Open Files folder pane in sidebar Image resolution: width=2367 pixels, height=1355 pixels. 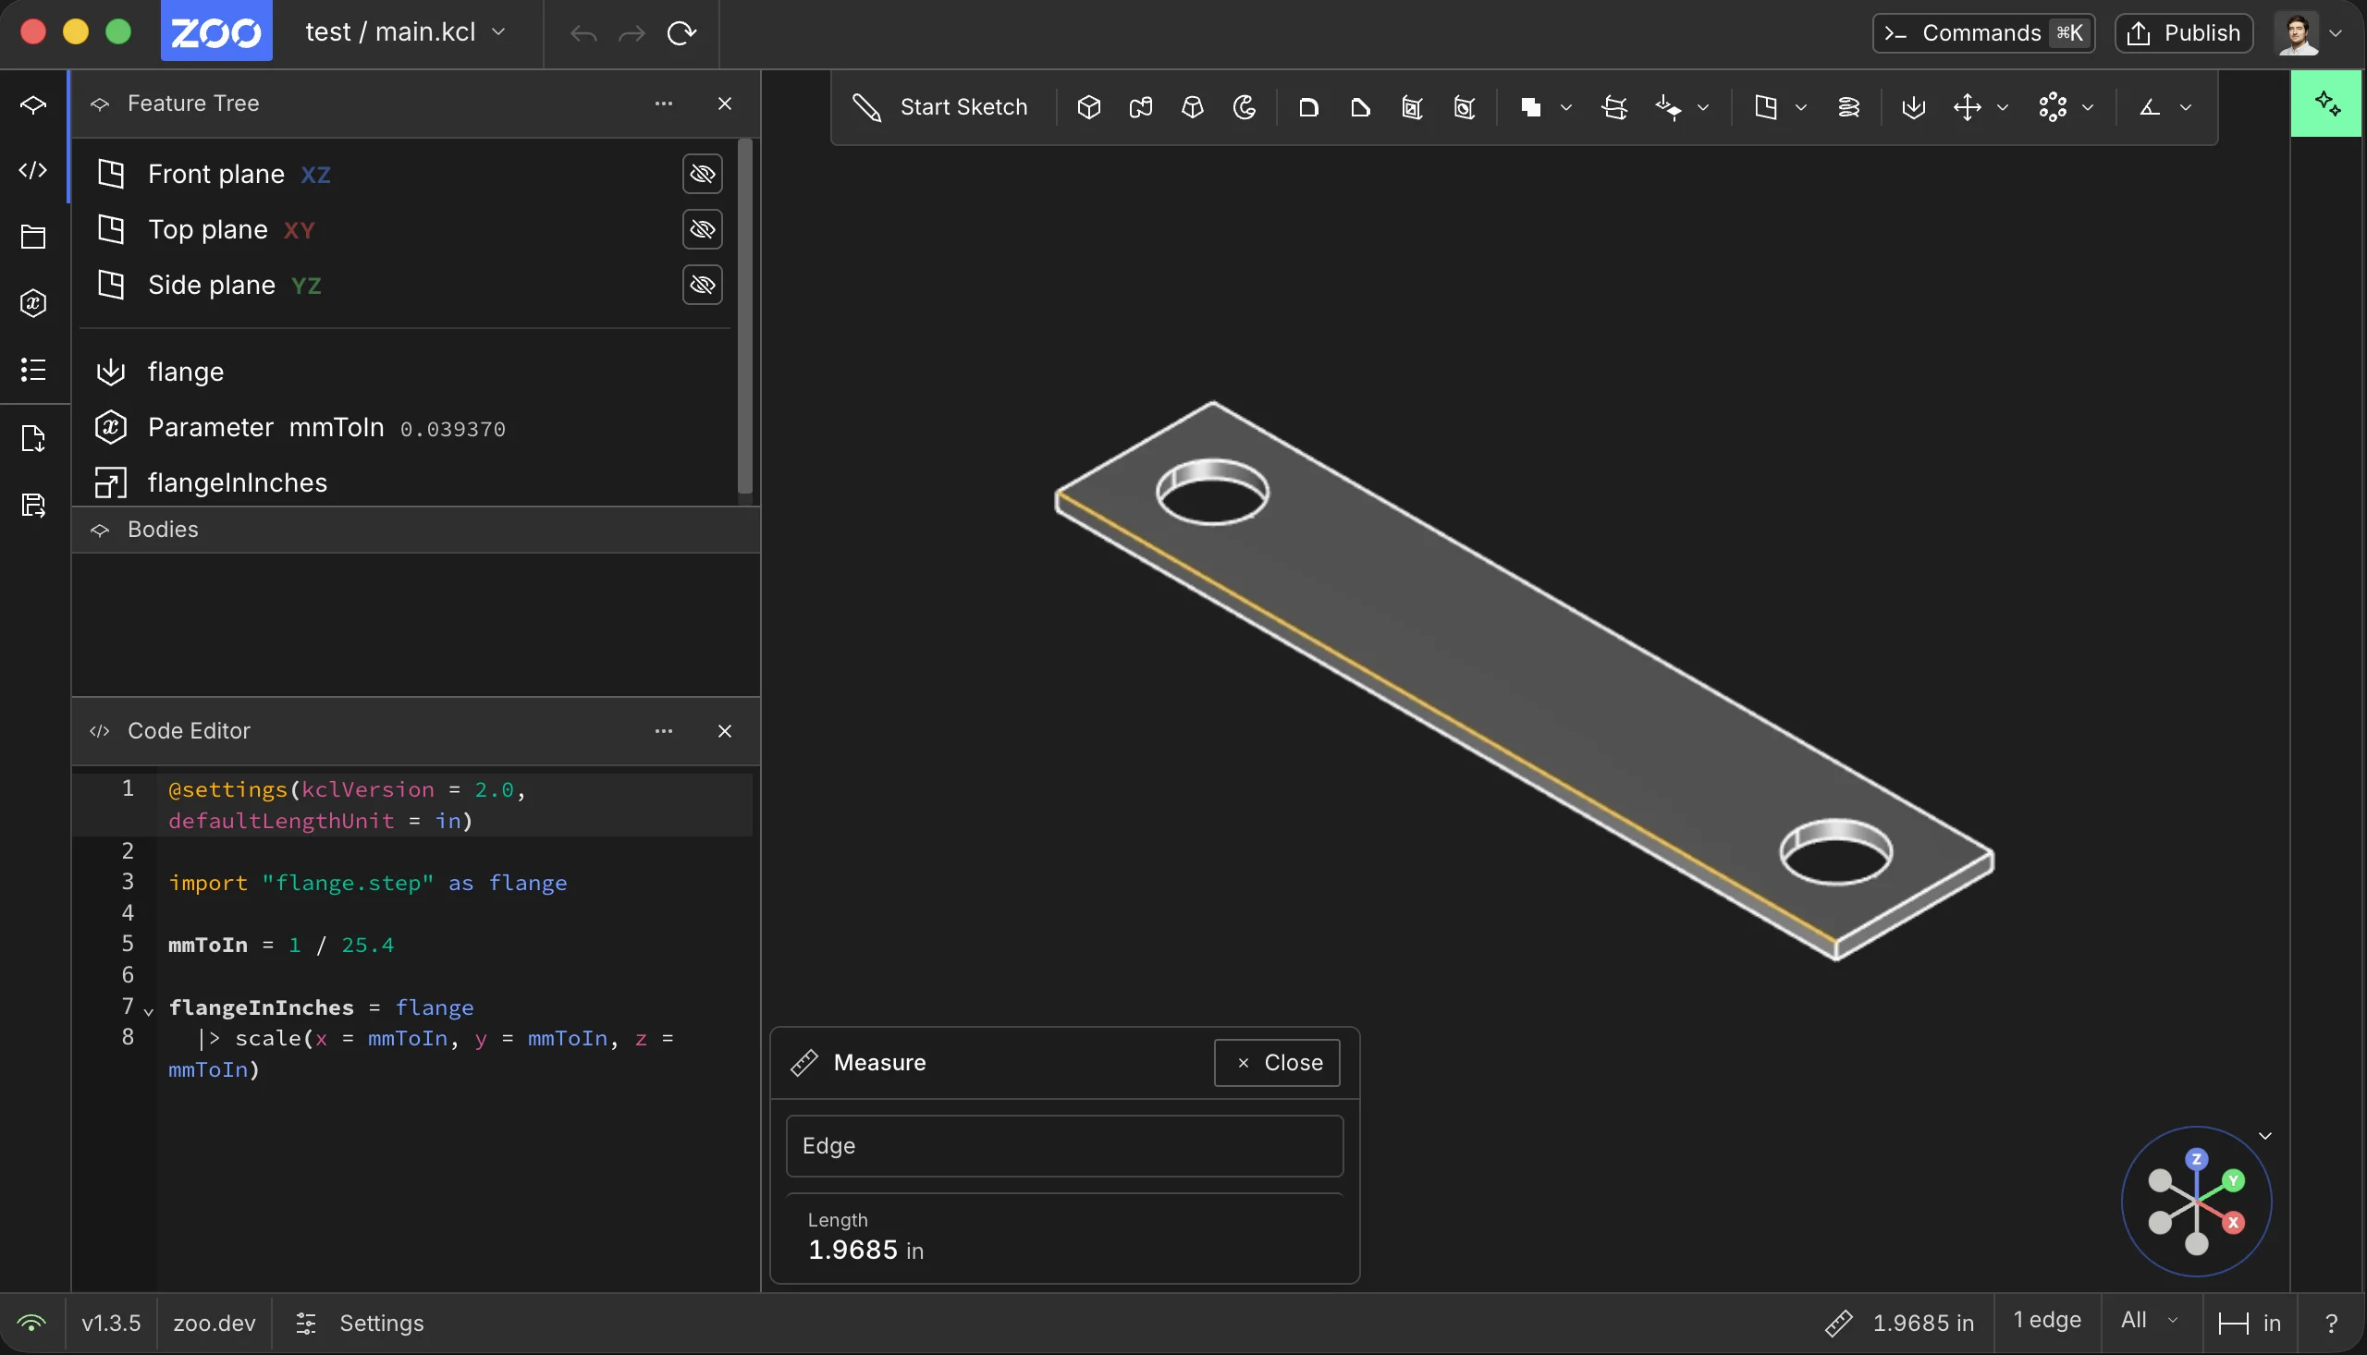33,237
